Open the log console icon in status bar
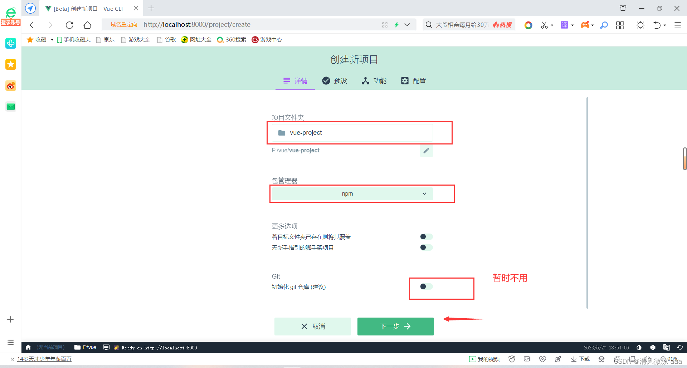 pyautogui.click(x=106, y=347)
